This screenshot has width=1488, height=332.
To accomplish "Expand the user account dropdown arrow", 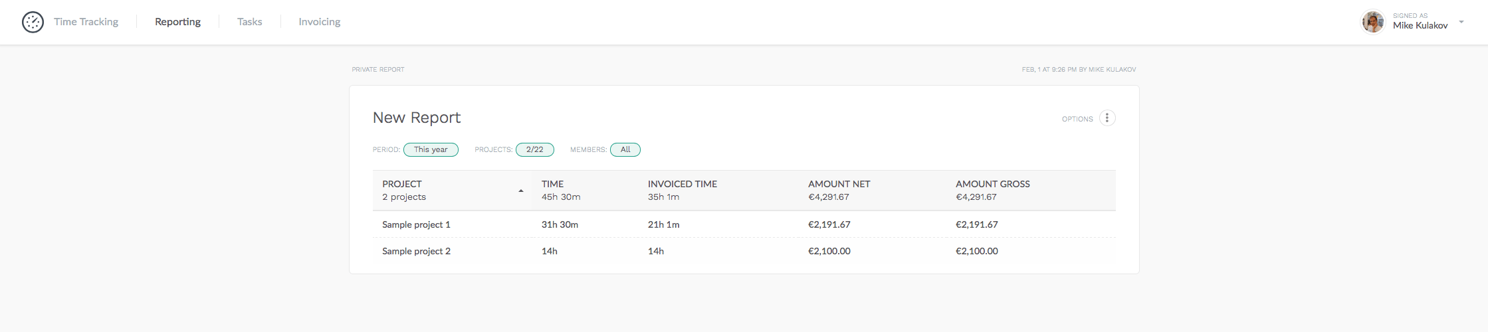I will (1461, 22).
